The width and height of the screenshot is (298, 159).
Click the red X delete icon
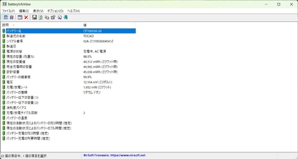pos(26,17)
